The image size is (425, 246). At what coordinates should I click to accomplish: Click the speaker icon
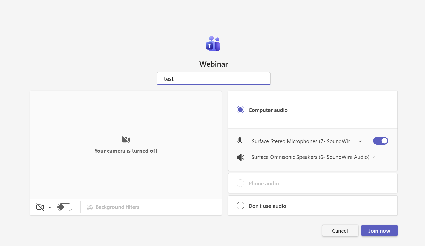(241, 157)
